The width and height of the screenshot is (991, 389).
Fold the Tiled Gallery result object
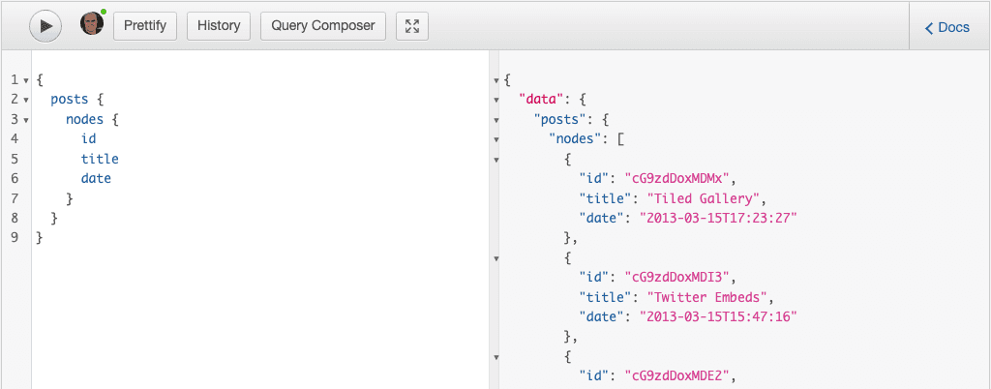coord(495,160)
